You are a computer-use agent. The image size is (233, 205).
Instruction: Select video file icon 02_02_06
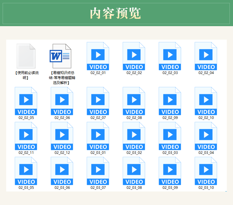click(x=62, y=101)
